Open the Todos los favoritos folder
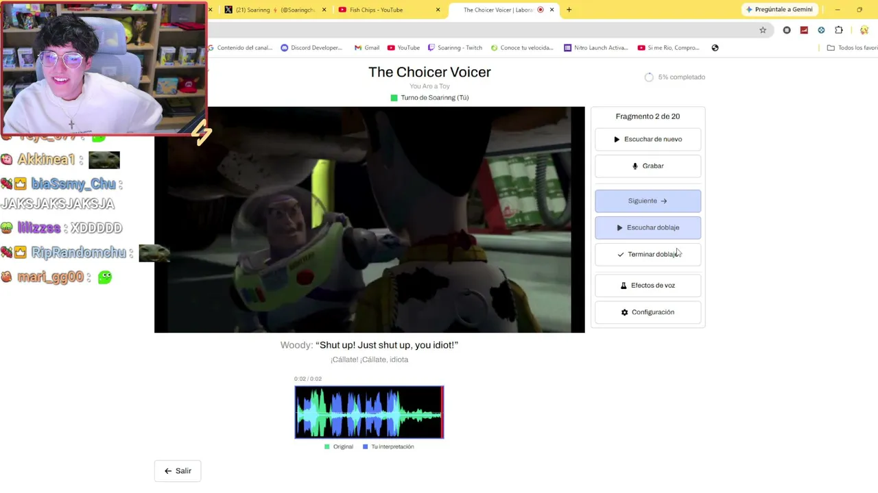The image size is (878, 493). click(852, 48)
